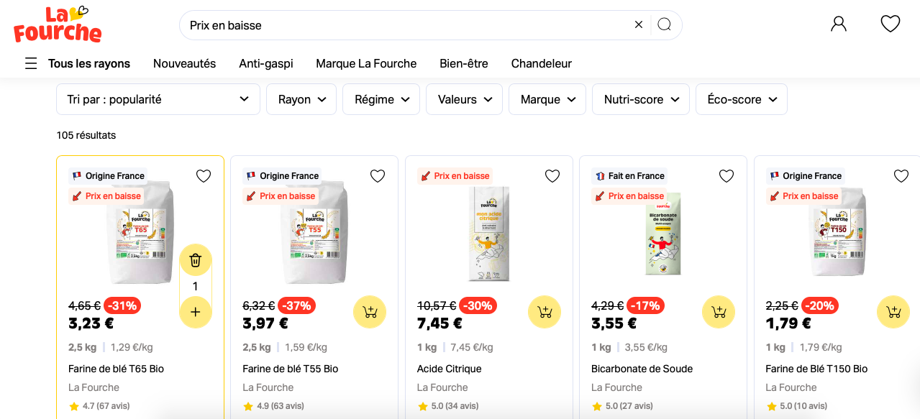Favorite the Farine de Blé T150 Bio product
The width and height of the screenshot is (920, 419).
click(x=901, y=175)
